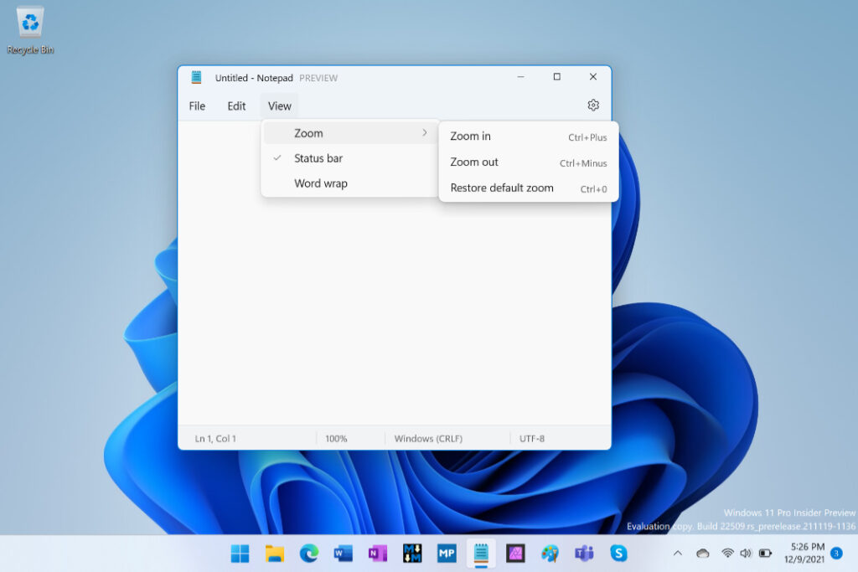Open Microsoft Edge from the taskbar
858x572 pixels.
pos(308,554)
